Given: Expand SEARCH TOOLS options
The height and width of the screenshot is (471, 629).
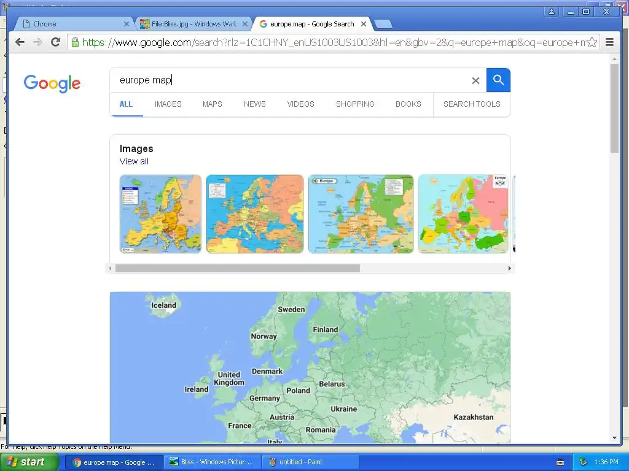Looking at the screenshot, I should pyautogui.click(x=472, y=104).
